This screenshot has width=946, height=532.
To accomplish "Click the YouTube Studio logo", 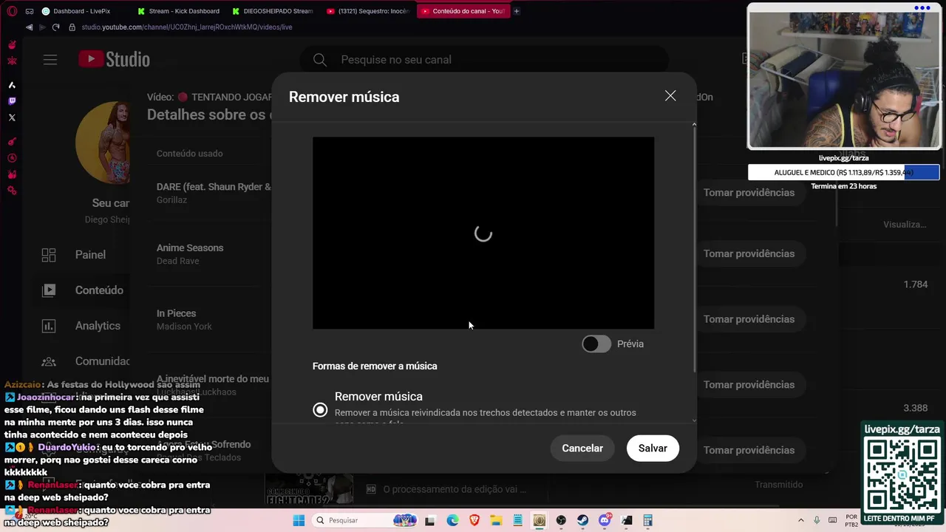I will pyautogui.click(x=114, y=60).
